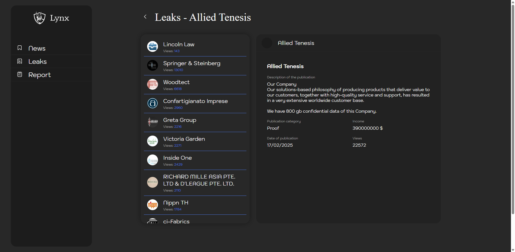Click the Allied Tenesis avatar circle in header
The width and height of the screenshot is (515, 252).
267,43
